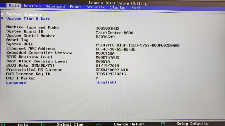Open the Security tab
Viewport: 225px width, 126px height.
click(x=96, y=7)
